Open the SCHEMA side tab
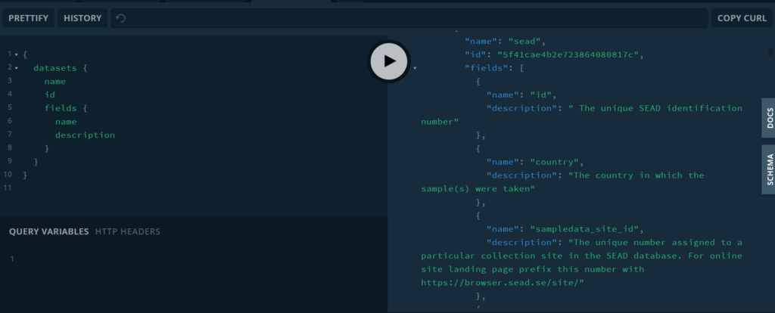The image size is (775, 313). click(x=769, y=169)
